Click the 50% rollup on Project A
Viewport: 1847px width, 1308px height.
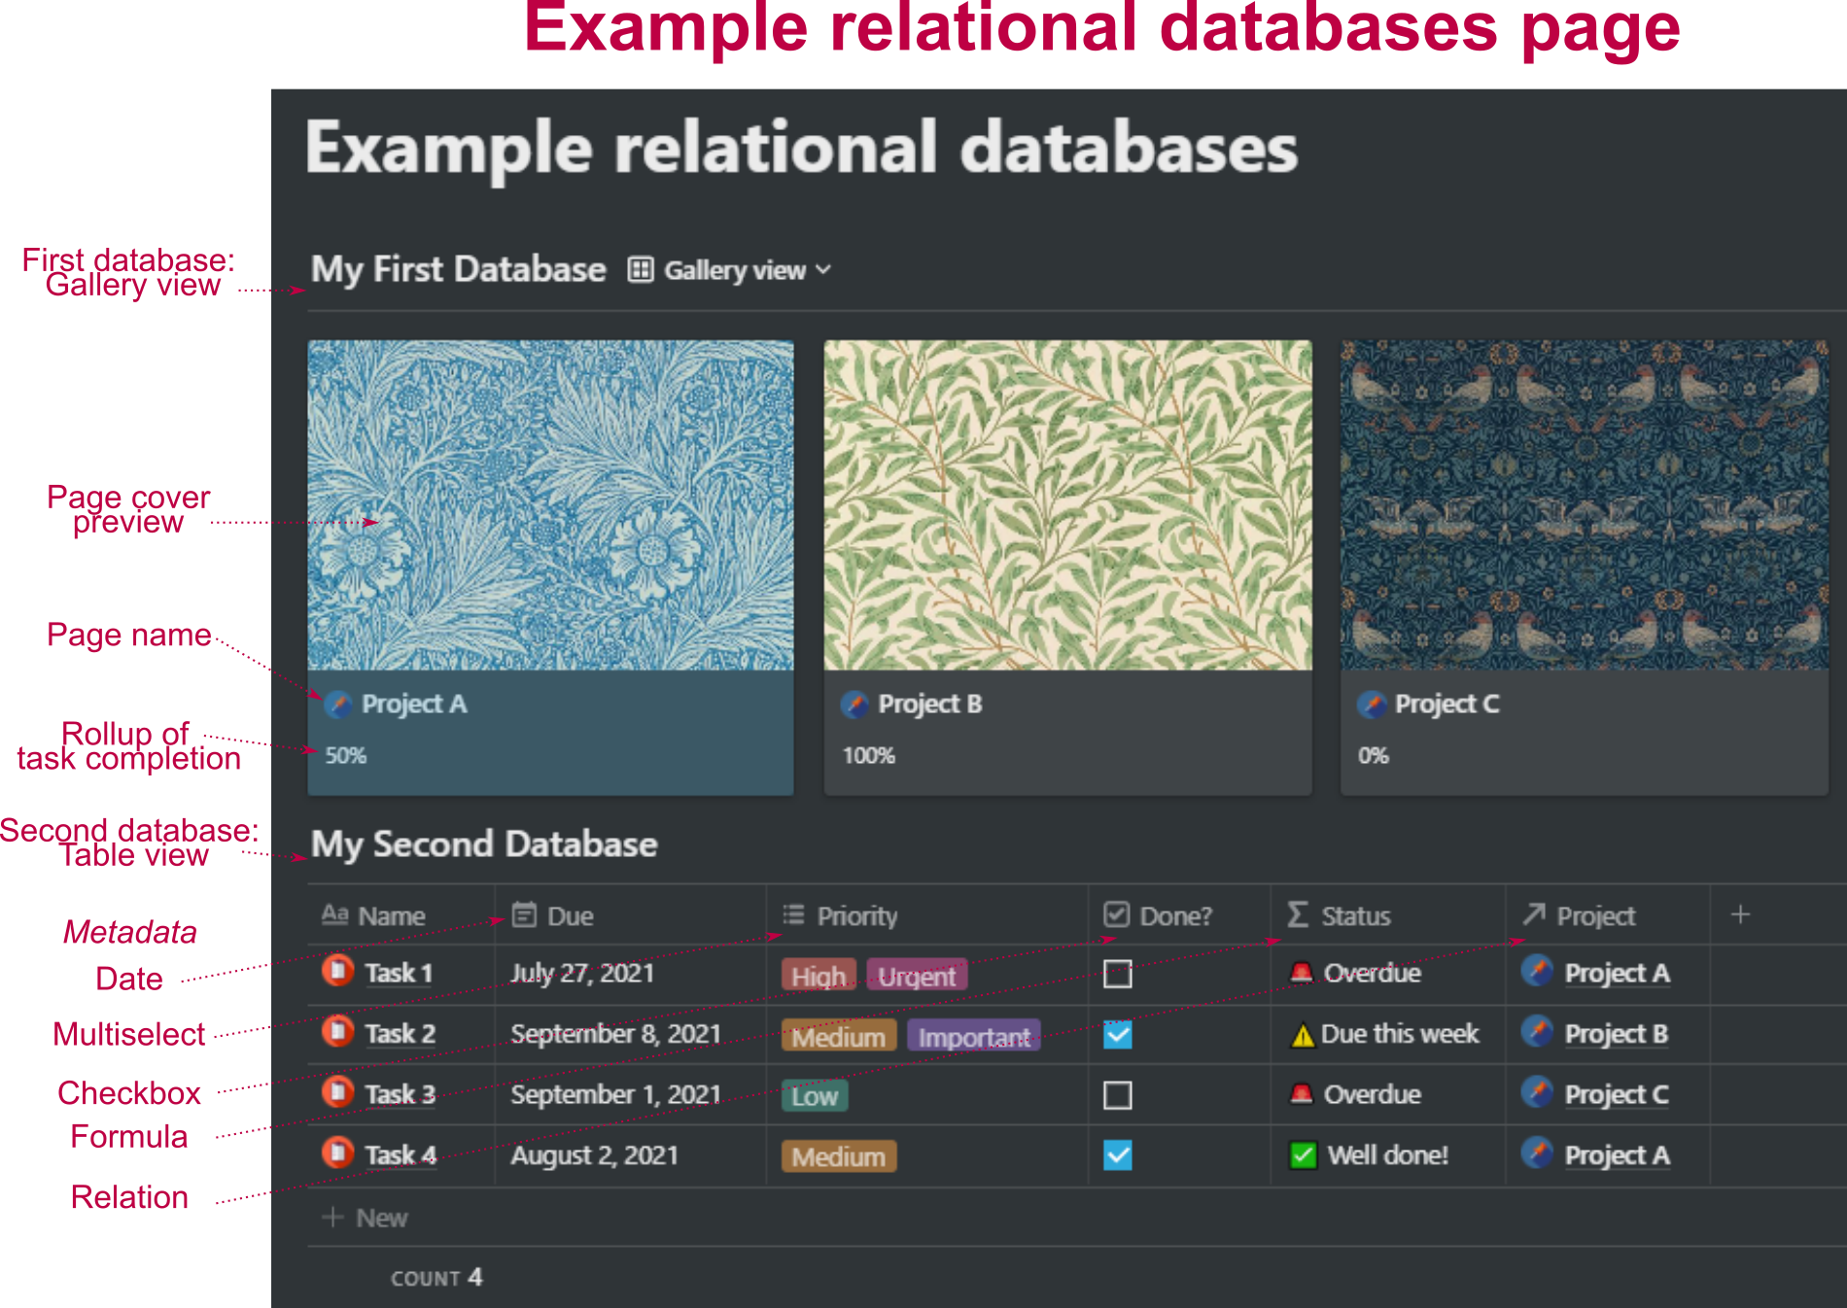[x=346, y=755]
